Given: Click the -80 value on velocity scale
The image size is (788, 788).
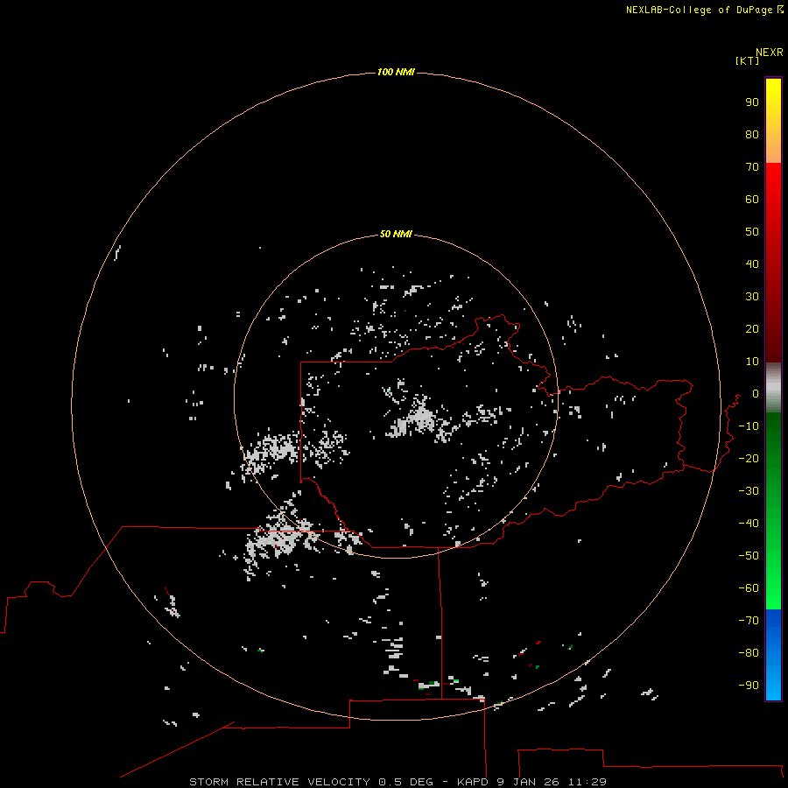Looking at the screenshot, I should pos(749,653).
